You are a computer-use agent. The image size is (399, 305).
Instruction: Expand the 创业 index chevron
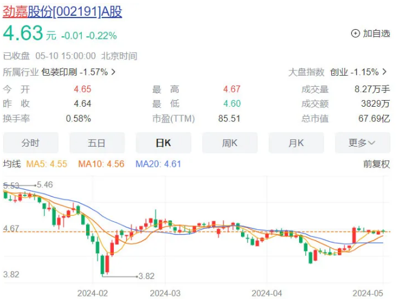384,72
